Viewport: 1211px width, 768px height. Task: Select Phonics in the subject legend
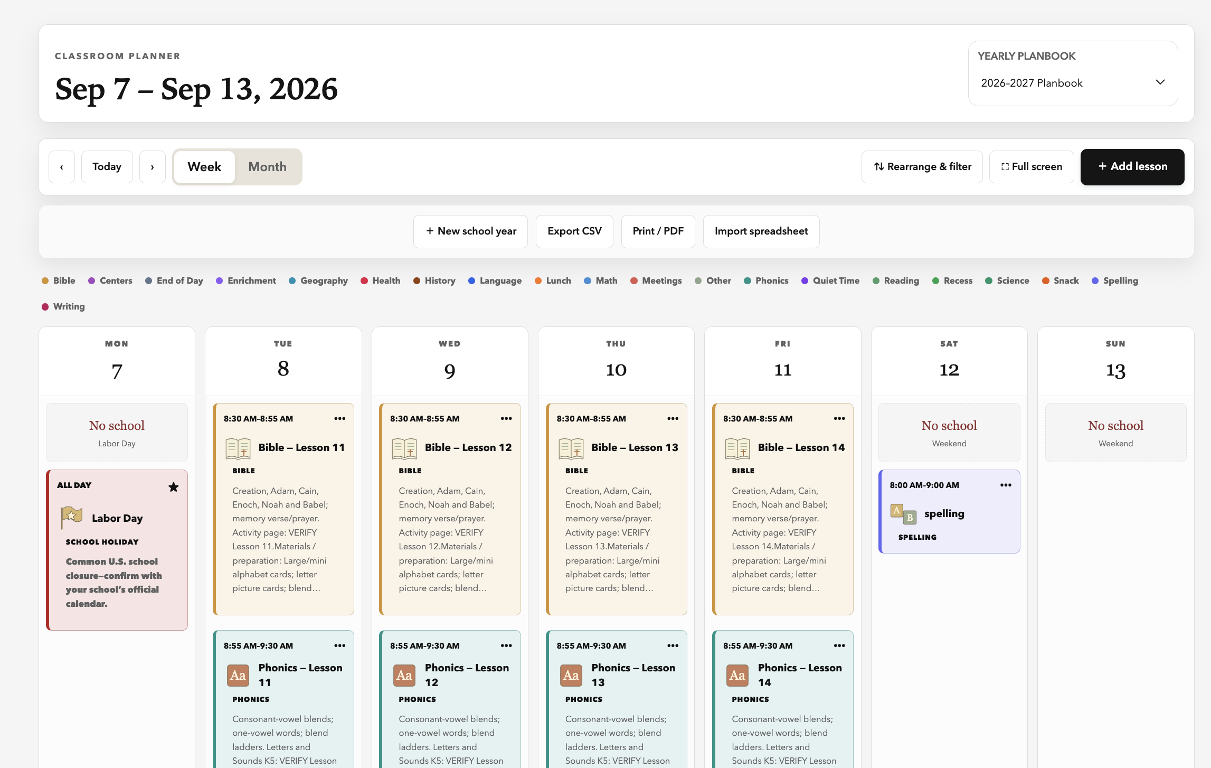point(766,281)
